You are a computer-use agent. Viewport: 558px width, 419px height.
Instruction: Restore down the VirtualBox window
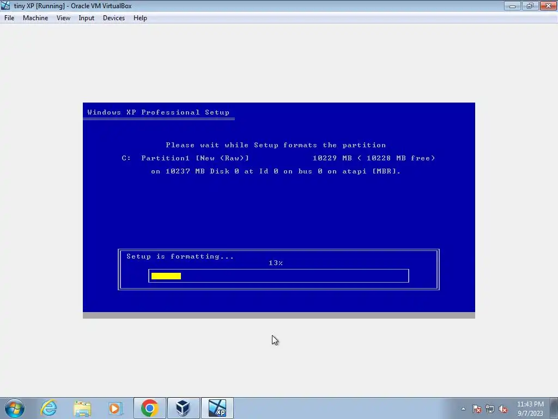[x=530, y=5]
